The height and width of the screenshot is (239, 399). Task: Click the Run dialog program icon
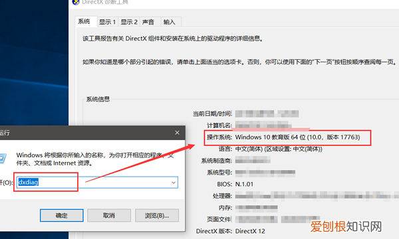pyautogui.click(x=3, y=159)
